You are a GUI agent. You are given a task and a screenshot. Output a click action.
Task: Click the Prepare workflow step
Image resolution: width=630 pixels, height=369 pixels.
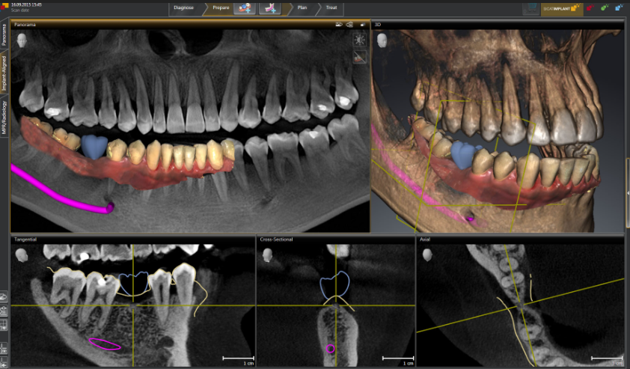pyautogui.click(x=221, y=8)
